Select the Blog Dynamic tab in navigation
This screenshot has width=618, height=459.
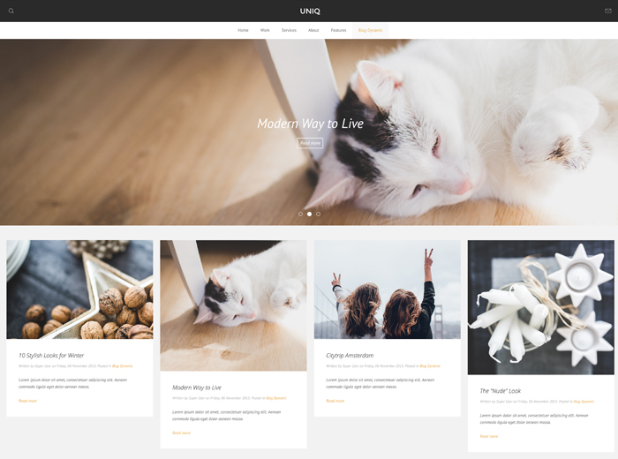pyautogui.click(x=370, y=30)
